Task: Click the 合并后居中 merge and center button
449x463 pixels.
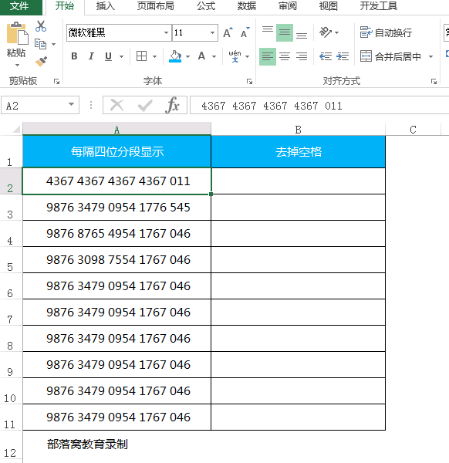Action: coord(390,56)
